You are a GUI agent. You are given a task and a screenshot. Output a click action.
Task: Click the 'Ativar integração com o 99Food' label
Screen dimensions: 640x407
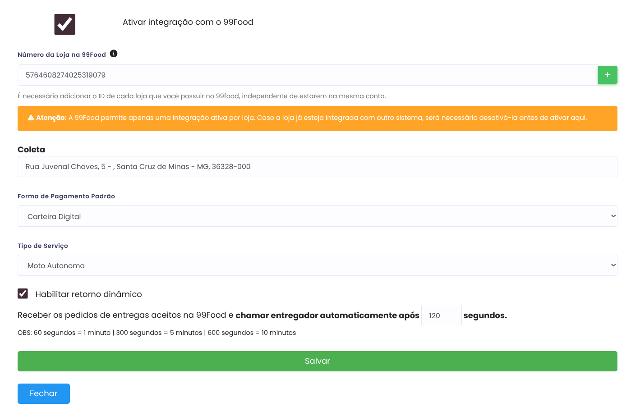point(188,22)
